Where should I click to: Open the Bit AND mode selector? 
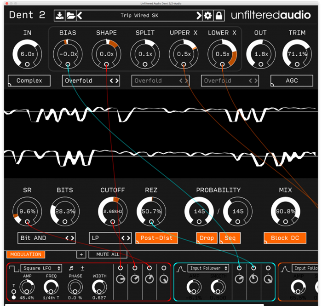click(x=46, y=238)
